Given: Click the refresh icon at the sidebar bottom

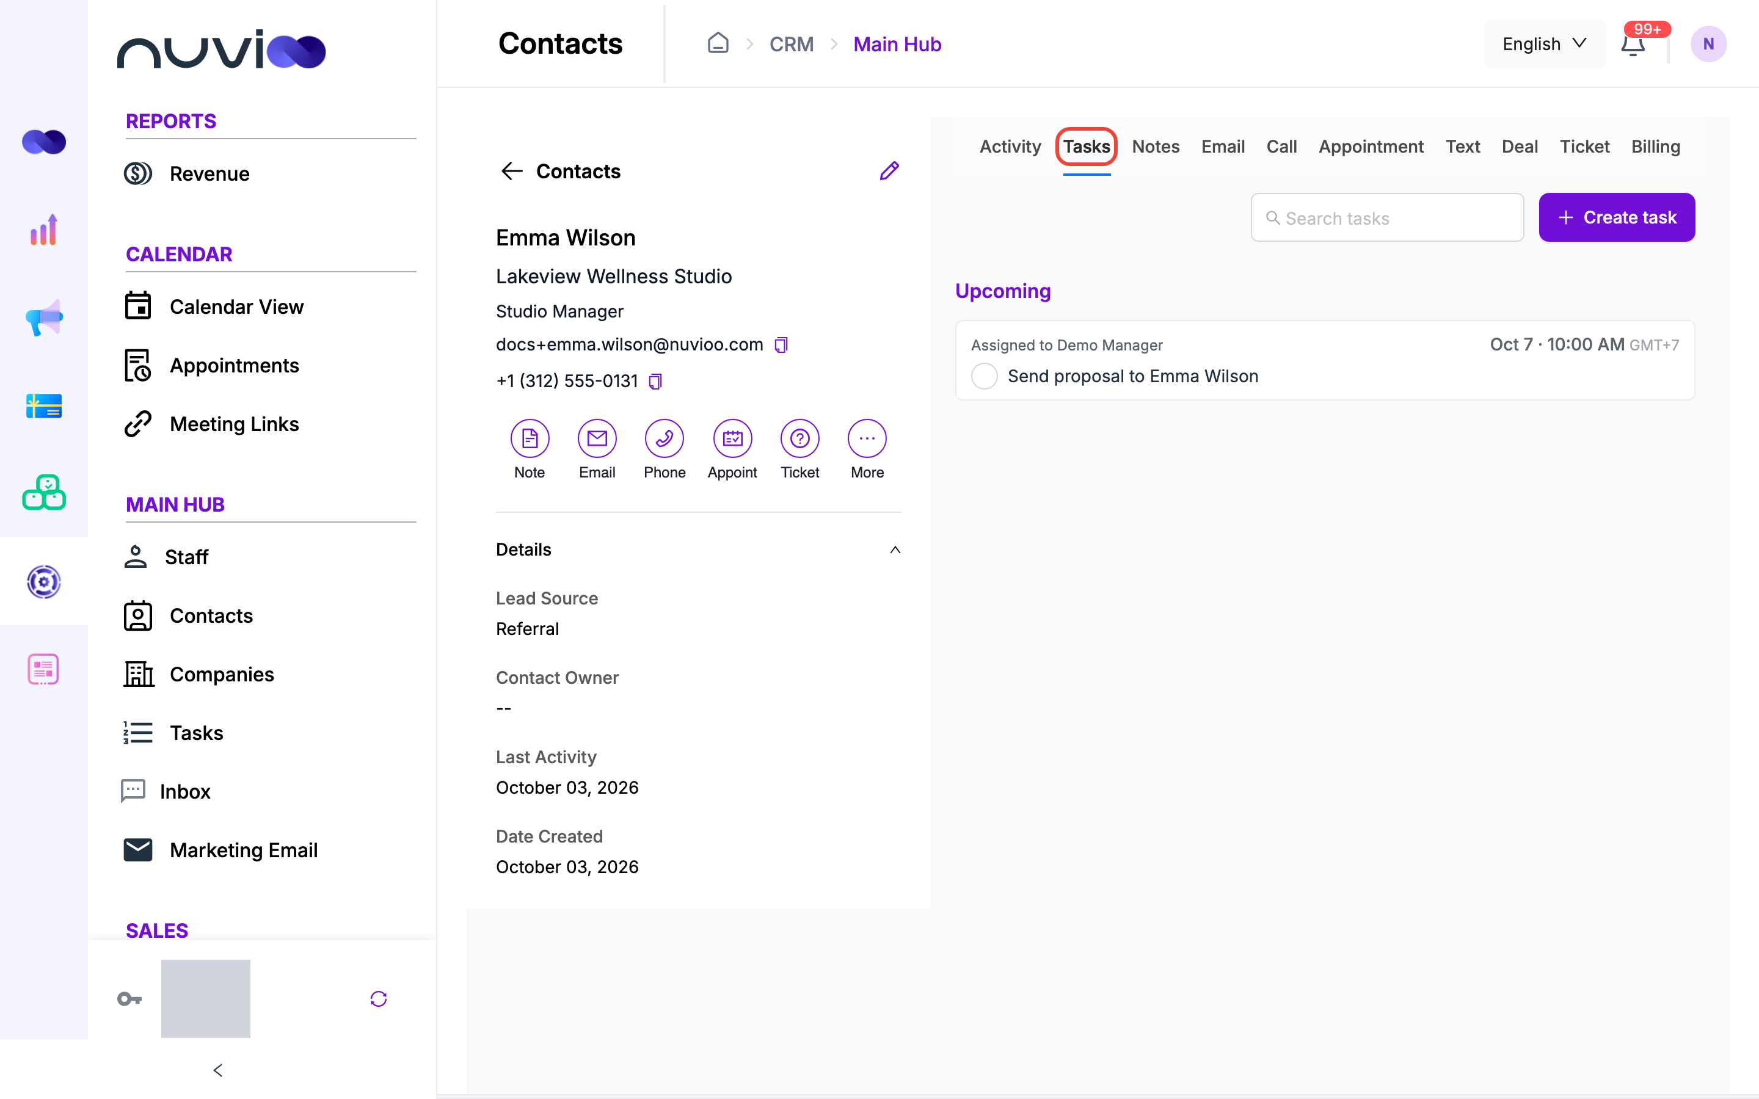Looking at the screenshot, I should tap(379, 999).
